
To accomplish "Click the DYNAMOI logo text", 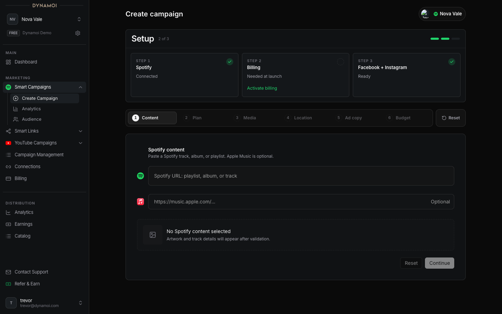I will tap(44, 6).
